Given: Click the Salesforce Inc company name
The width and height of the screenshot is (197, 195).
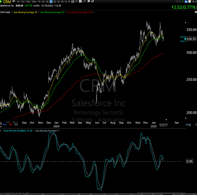Looking at the screenshot, I should pos(7,6).
